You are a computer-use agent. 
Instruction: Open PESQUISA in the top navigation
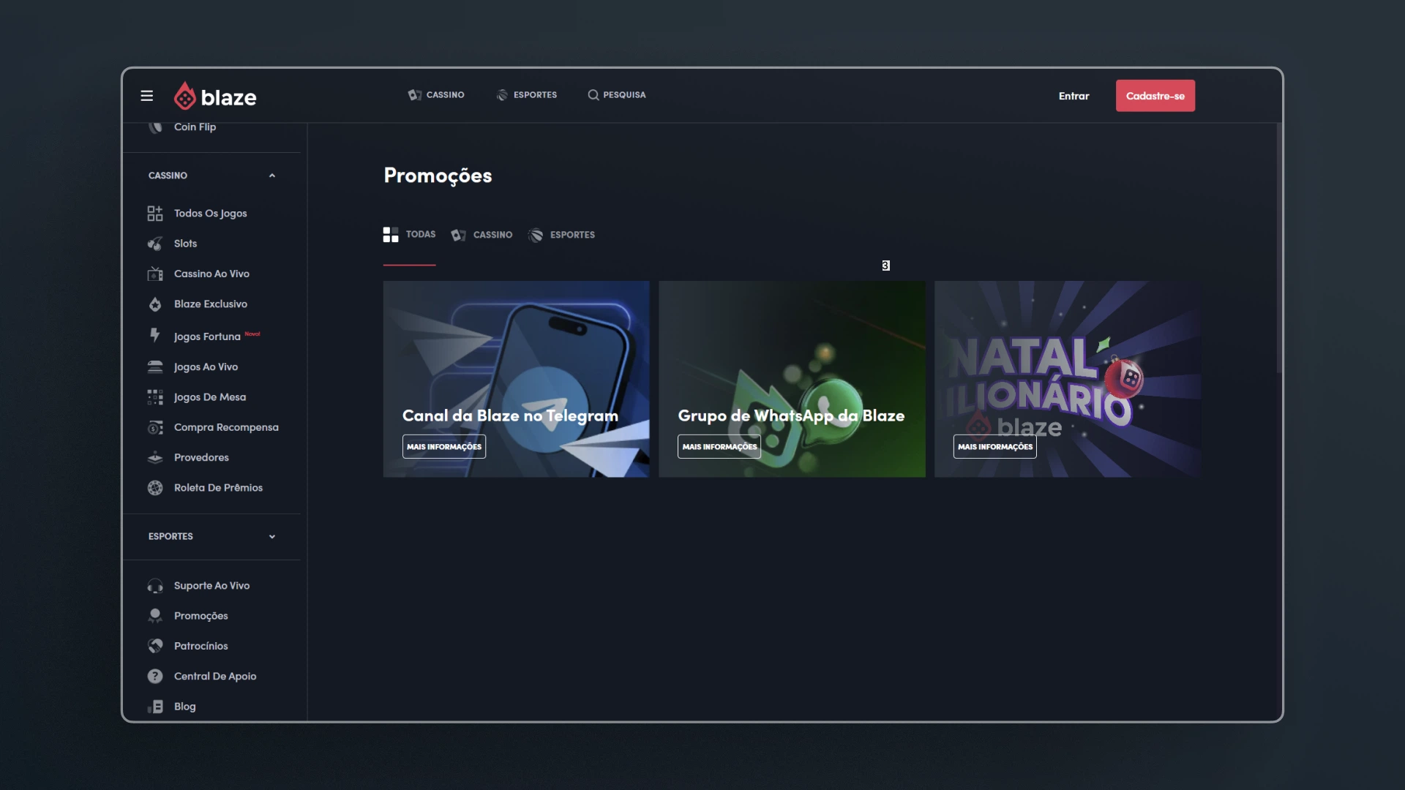coord(617,95)
